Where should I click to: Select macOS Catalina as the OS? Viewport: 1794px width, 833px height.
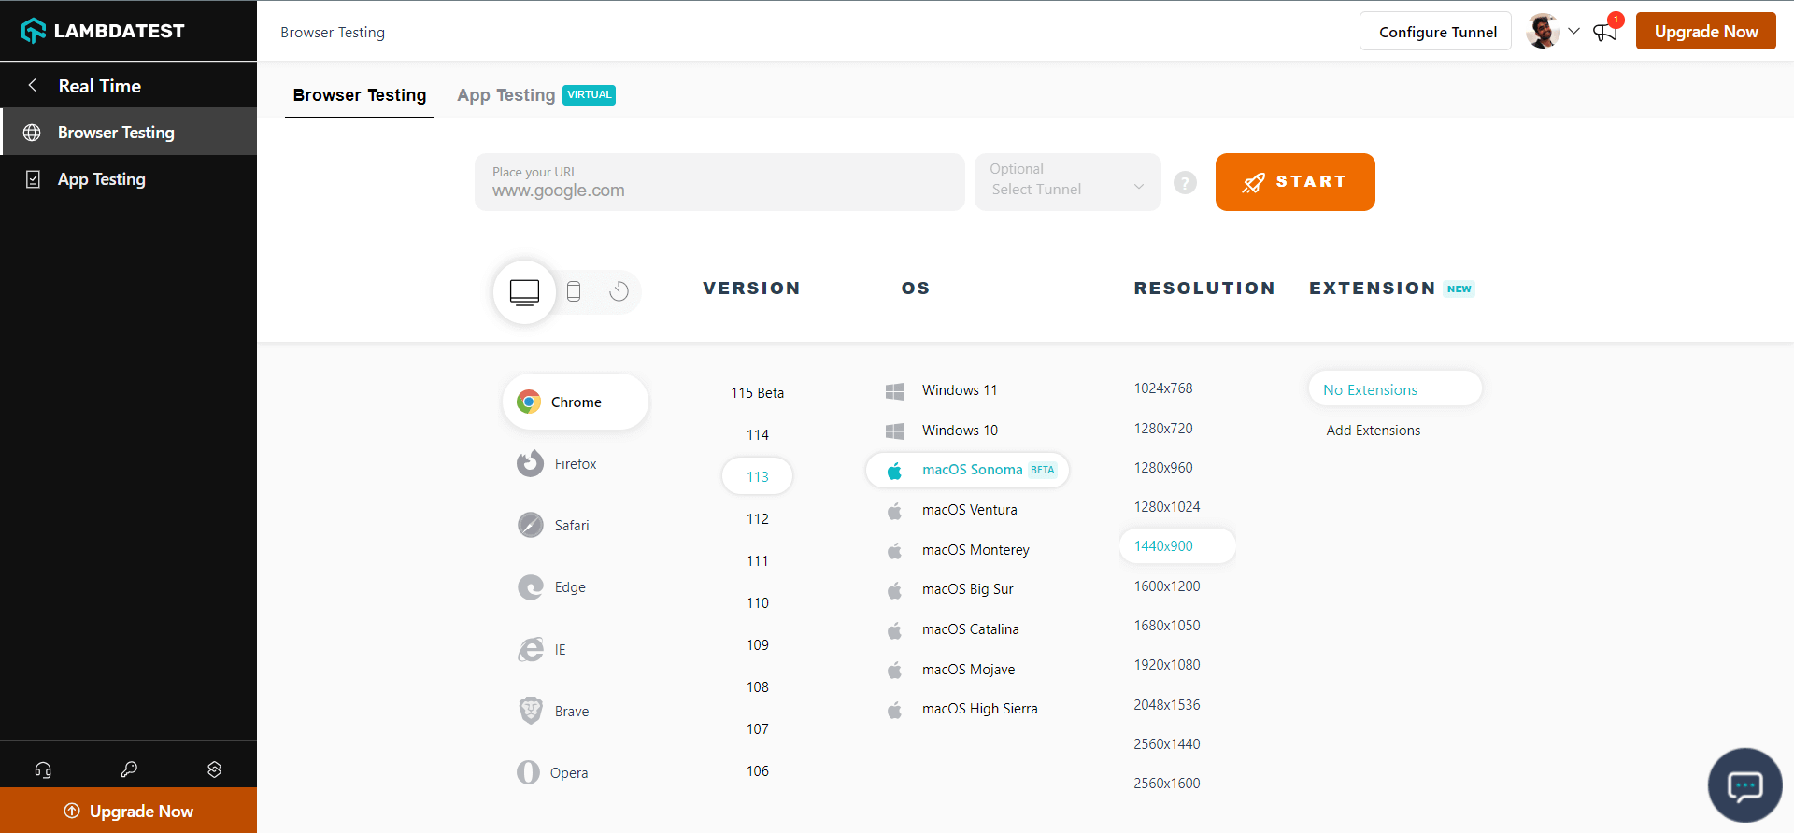[x=953, y=629]
